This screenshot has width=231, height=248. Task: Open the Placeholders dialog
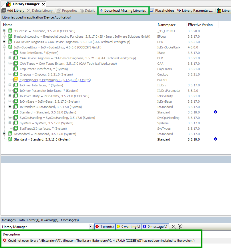162,11
